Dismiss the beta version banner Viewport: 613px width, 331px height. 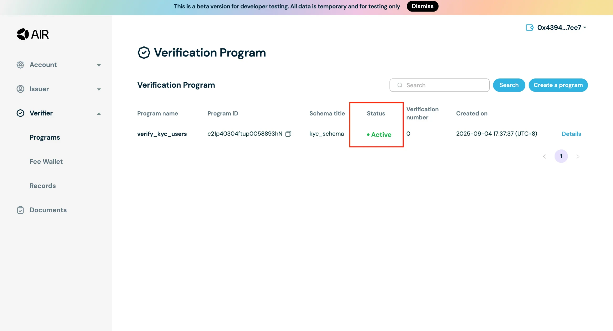(422, 6)
